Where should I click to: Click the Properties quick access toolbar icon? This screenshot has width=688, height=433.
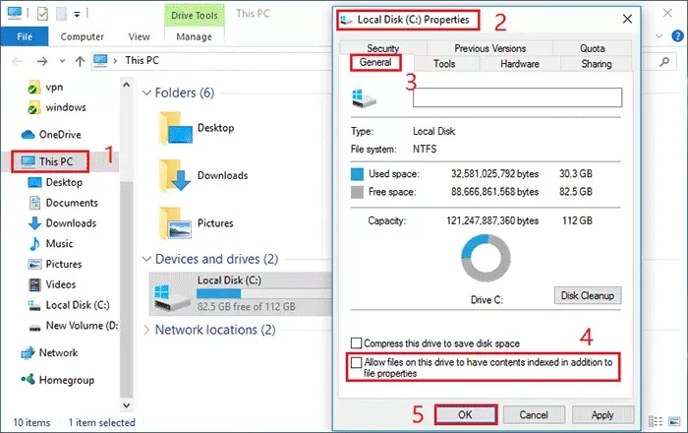click(42, 14)
